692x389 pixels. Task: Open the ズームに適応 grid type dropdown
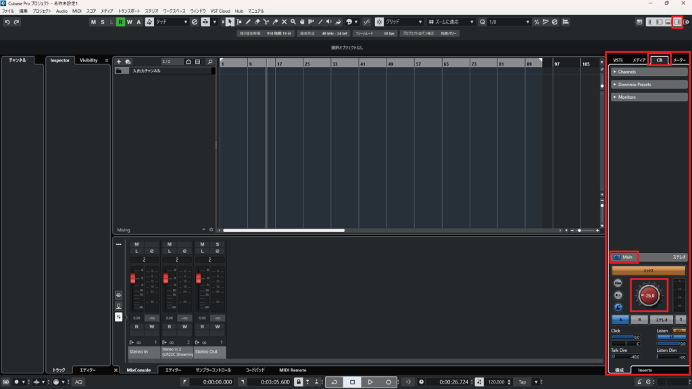(x=451, y=22)
